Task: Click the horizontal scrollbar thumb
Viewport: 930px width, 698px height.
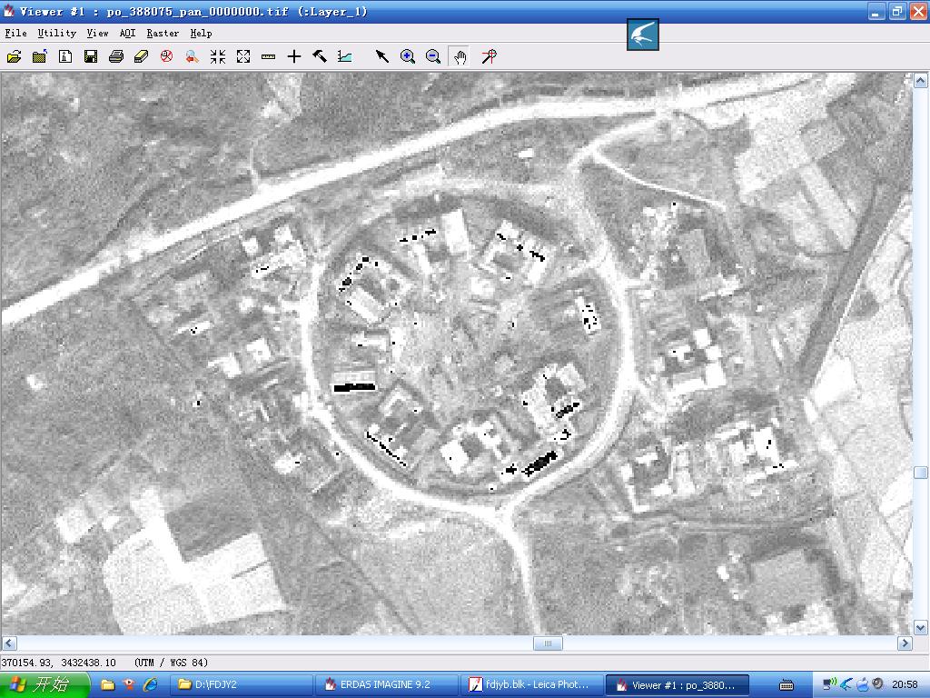Action: coord(548,643)
